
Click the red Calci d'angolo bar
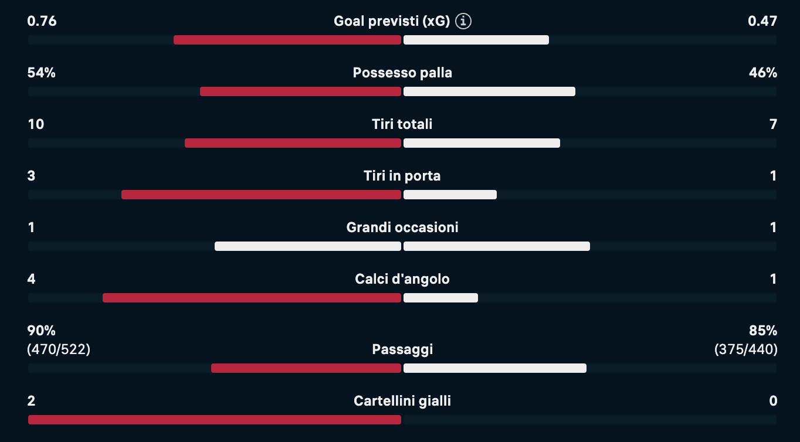(252, 298)
